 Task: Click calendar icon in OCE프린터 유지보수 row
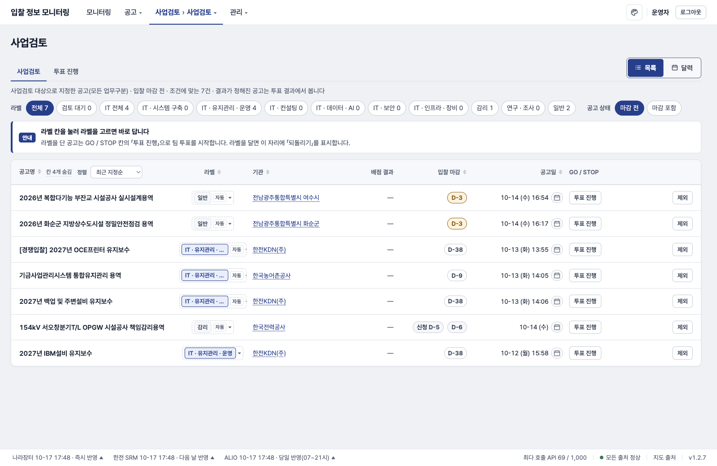pyautogui.click(x=557, y=250)
